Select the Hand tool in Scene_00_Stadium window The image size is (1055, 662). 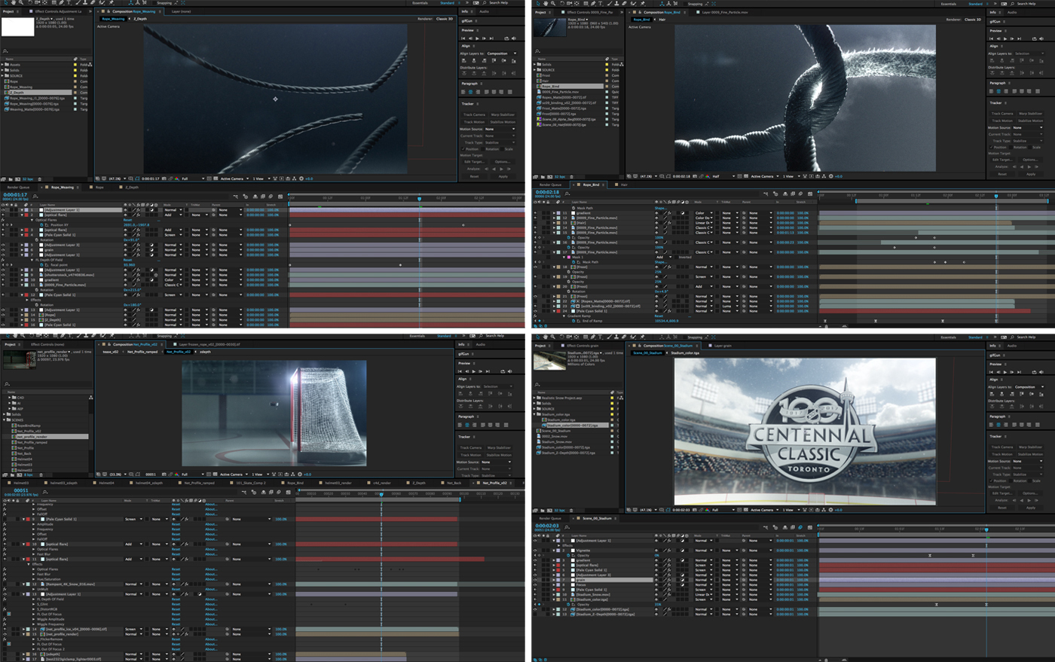[546, 337]
